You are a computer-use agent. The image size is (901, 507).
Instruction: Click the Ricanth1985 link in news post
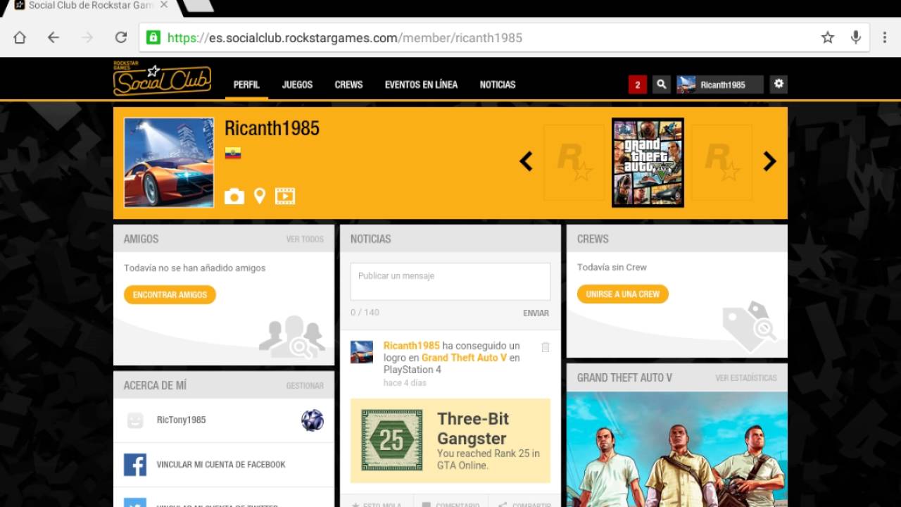(x=412, y=346)
